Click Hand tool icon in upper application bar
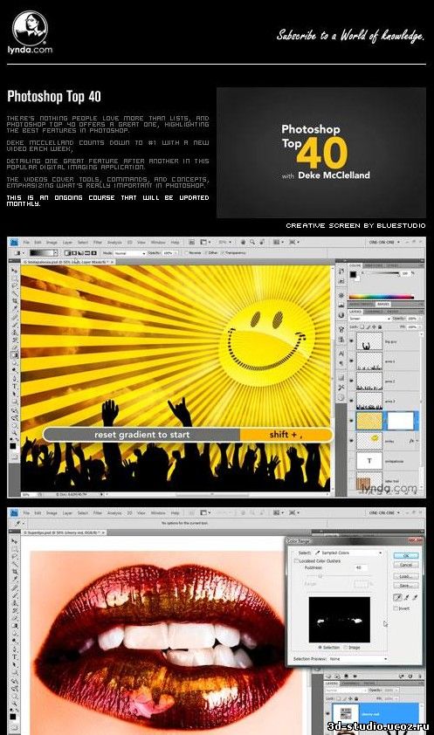The height and width of the screenshot is (735, 434). pos(244,242)
